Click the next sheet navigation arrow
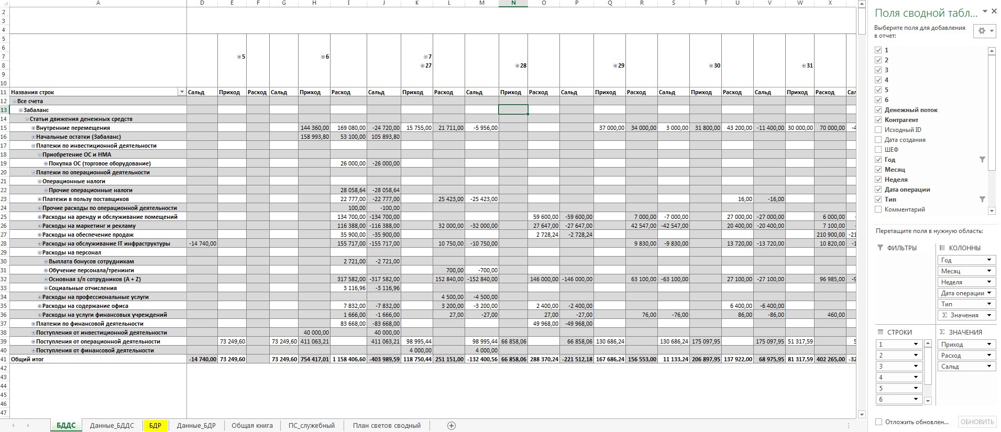 pyautogui.click(x=28, y=426)
